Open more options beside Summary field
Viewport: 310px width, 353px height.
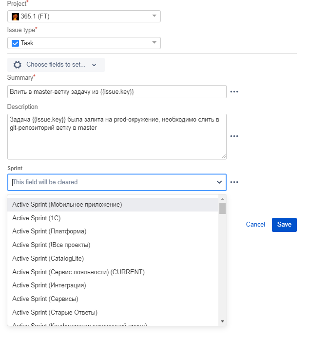point(234,91)
